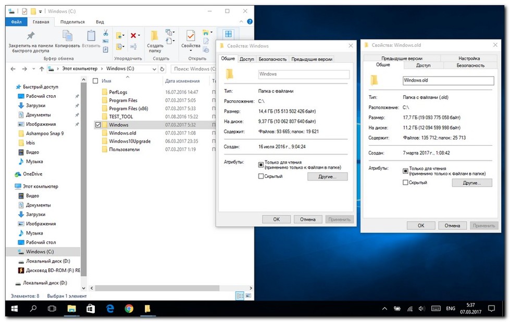Open Previous Versions tab in Windows properties
The height and width of the screenshot is (322, 510).
coord(312,59)
